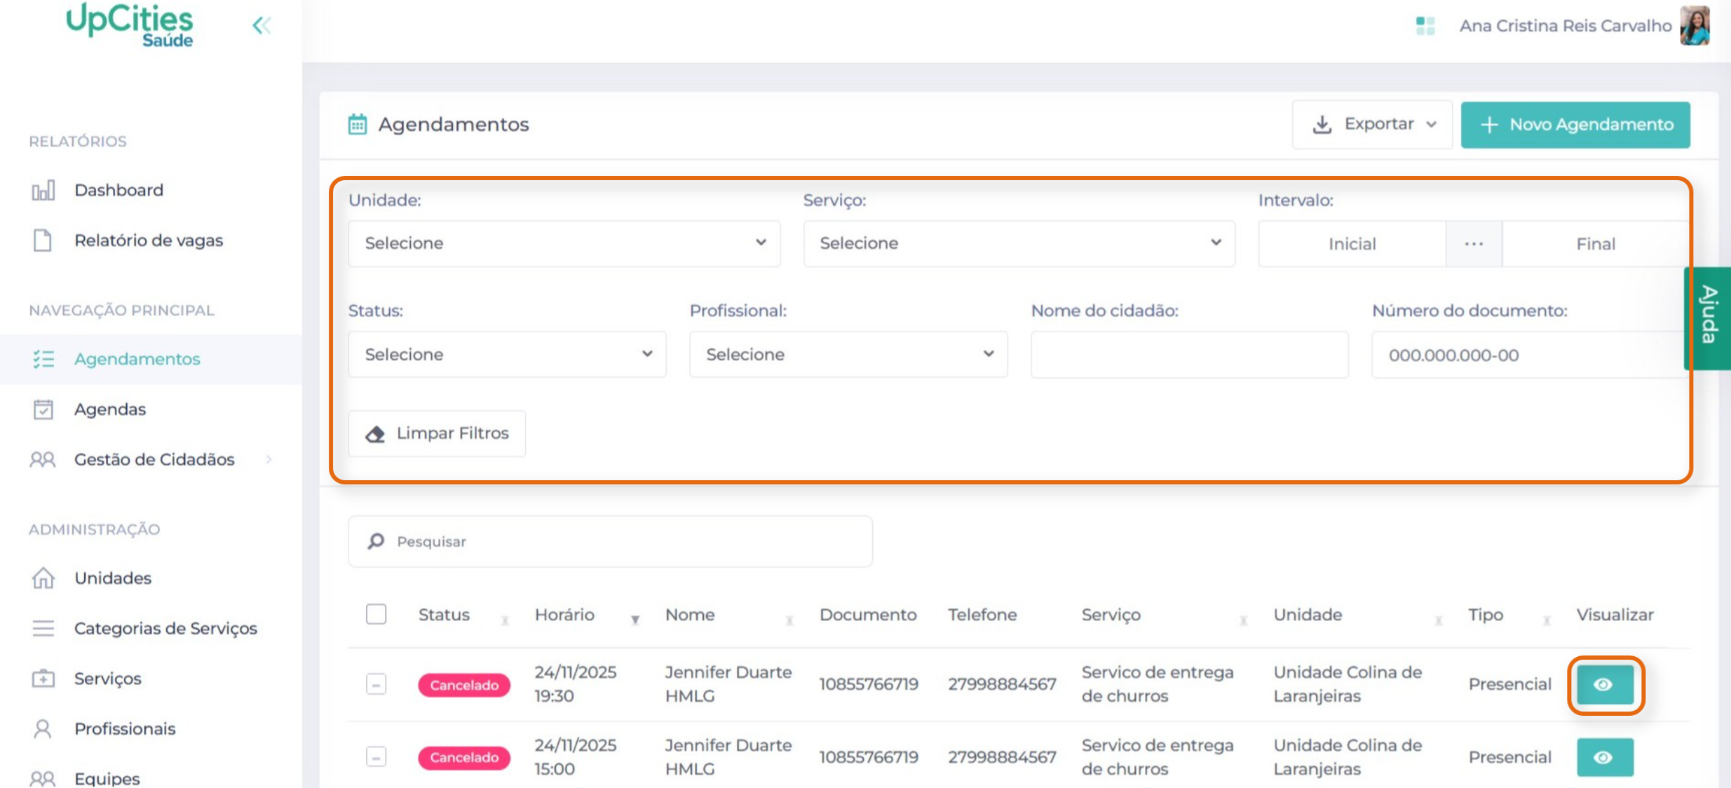Image resolution: width=1731 pixels, height=788 pixels.
Task: Expand the Gestão de Cidadãos submenu arrow
Action: 269,460
